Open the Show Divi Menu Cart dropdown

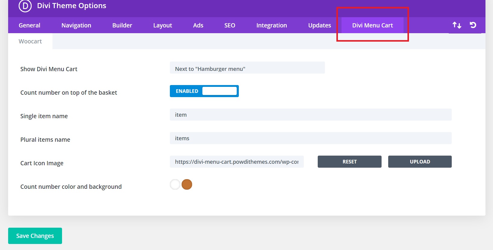(247, 68)
